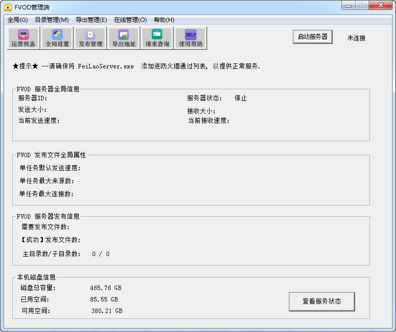
Task: Click the 服务器ID: label
Action: coord(32,98)
